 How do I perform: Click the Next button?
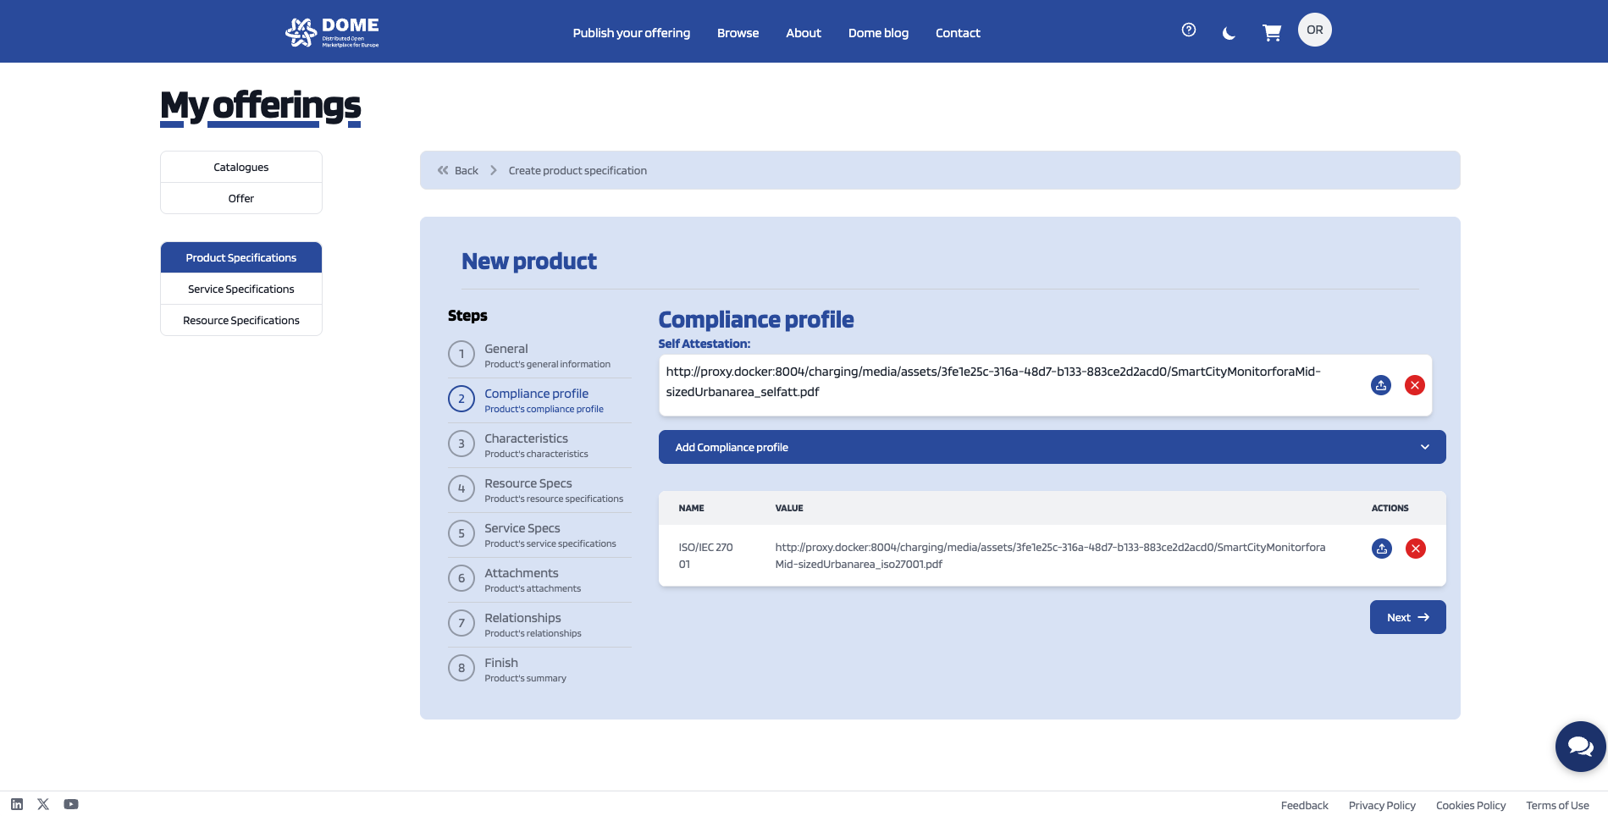[x=1407, y=617]
